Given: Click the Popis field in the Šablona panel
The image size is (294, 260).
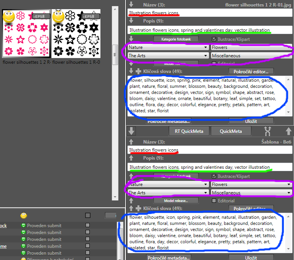Looking at the screenshot, I should click(x=210, y=167).
